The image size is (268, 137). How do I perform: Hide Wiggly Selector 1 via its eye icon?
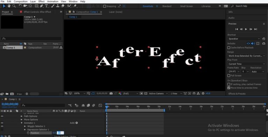point(2,126)
